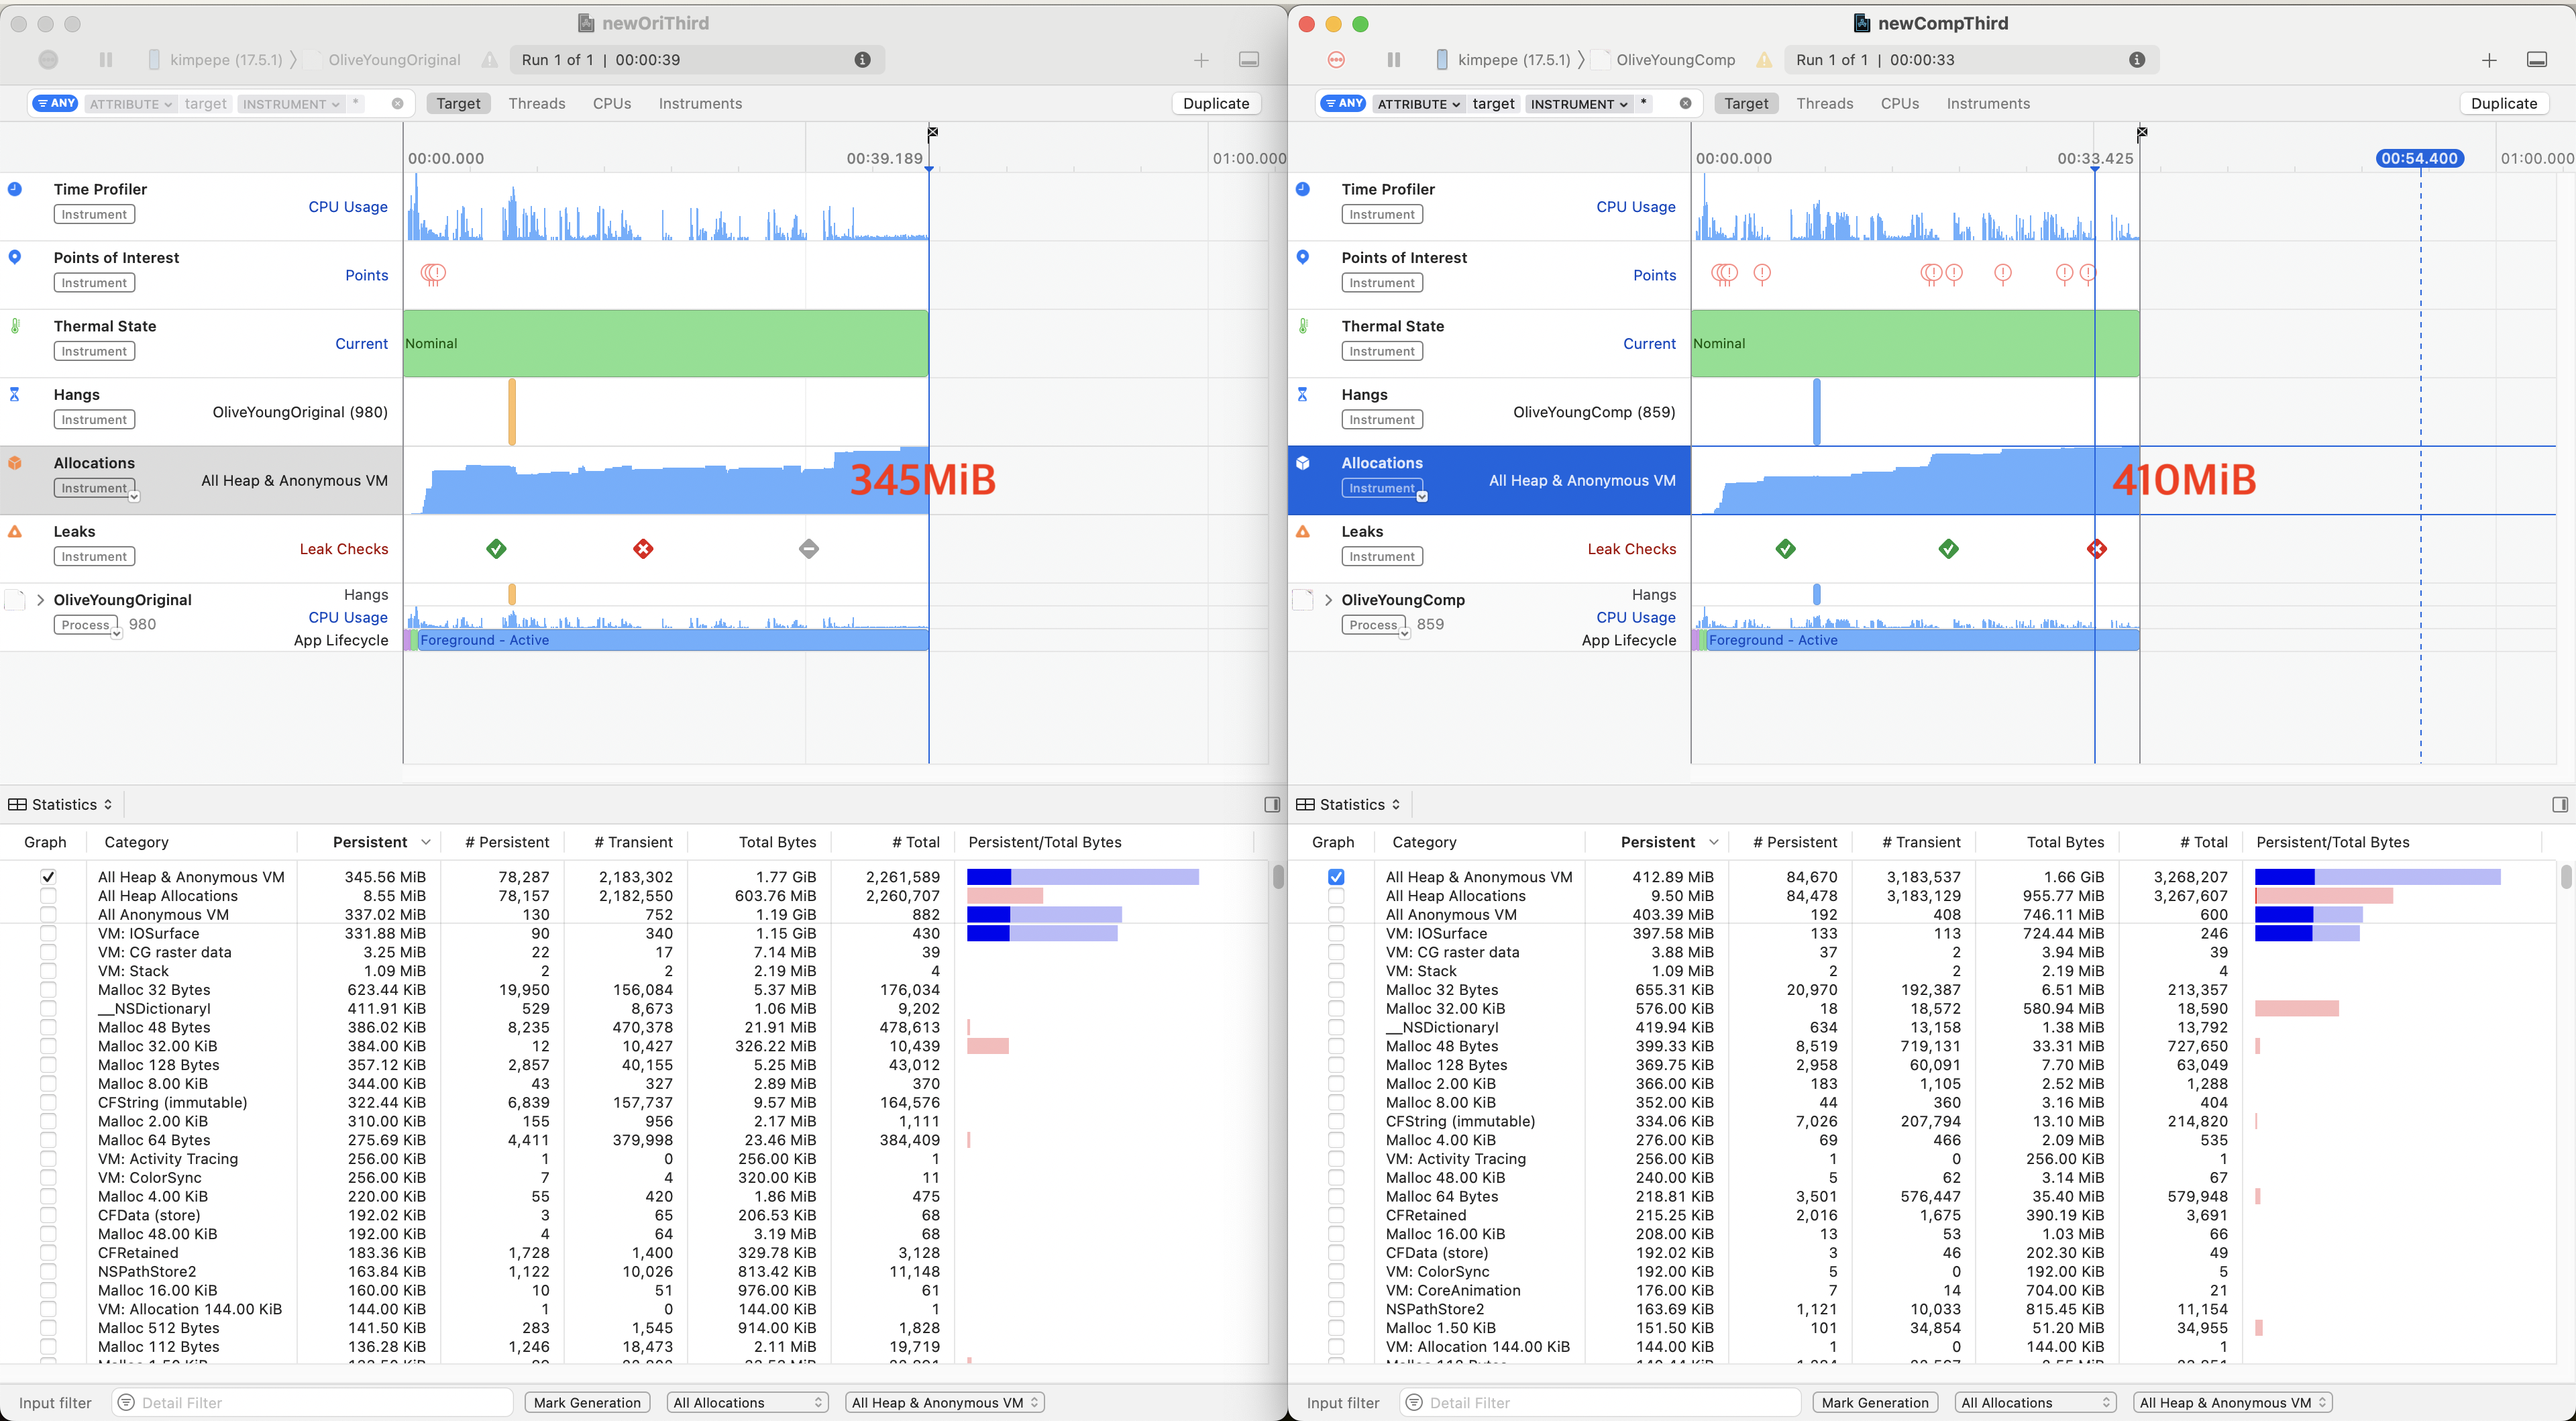Image resolution: width=2576 pixels, height=1421 pixels.
Task: Expand OliveYoungComp process track
Action: point(1328,600)
